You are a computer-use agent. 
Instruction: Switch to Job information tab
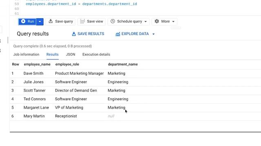(26, 54)
